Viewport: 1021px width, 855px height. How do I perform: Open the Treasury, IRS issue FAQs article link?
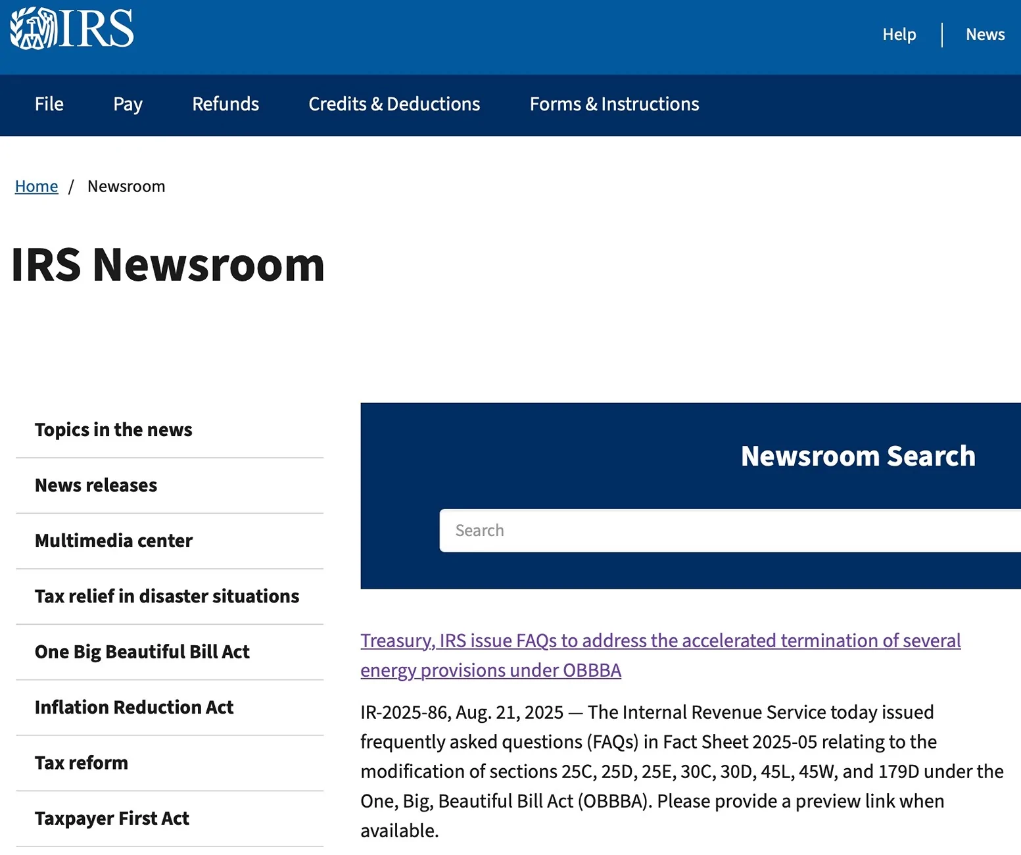[660, 641]
